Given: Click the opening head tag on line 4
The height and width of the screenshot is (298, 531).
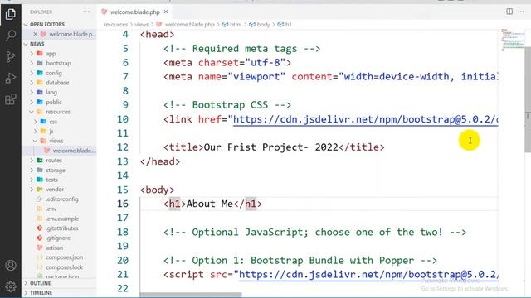Looking at the screenshot, I should click(157, 35).
